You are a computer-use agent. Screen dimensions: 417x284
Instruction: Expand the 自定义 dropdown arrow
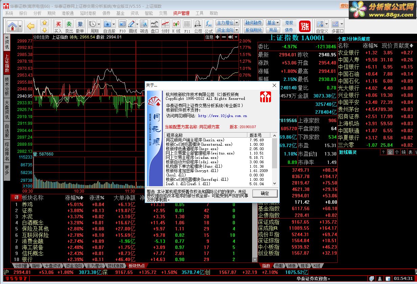[327, 24]
